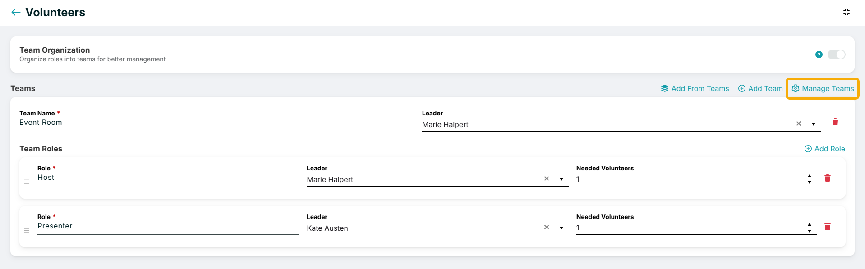Click the Team Name field Event Room
This screenshot has width=865, height=269.
[x=219, y=123]
